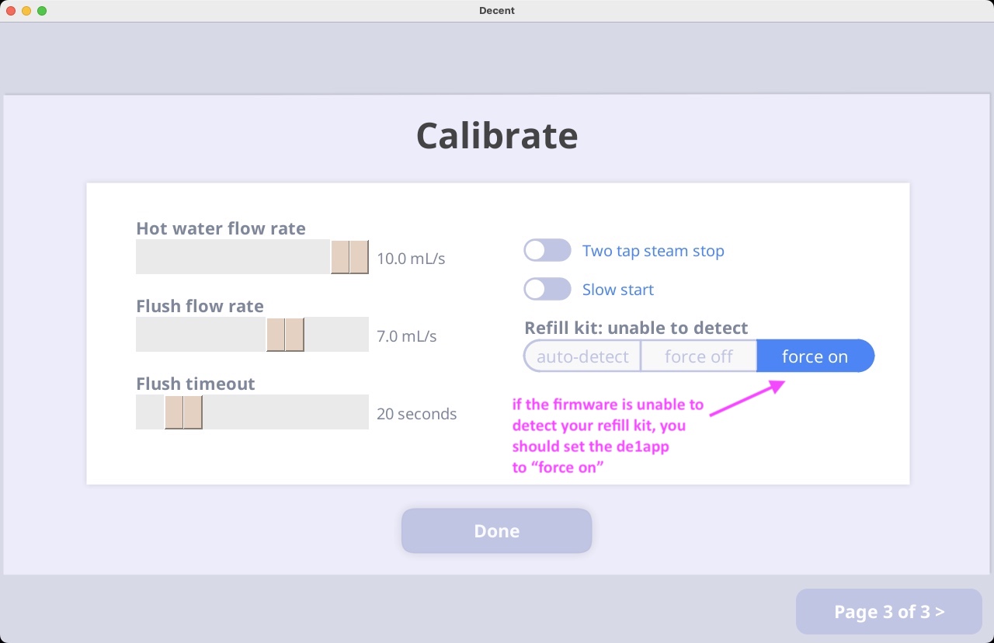994x643 pixels.
Task: Choose force off refill kit option
Action: point(699,356)
